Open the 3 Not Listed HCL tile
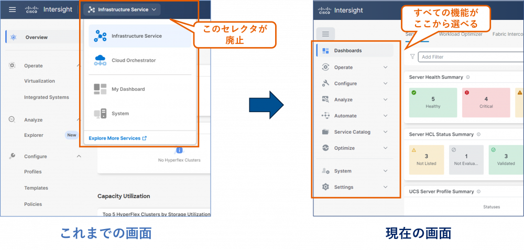 (x=427, y=160)
